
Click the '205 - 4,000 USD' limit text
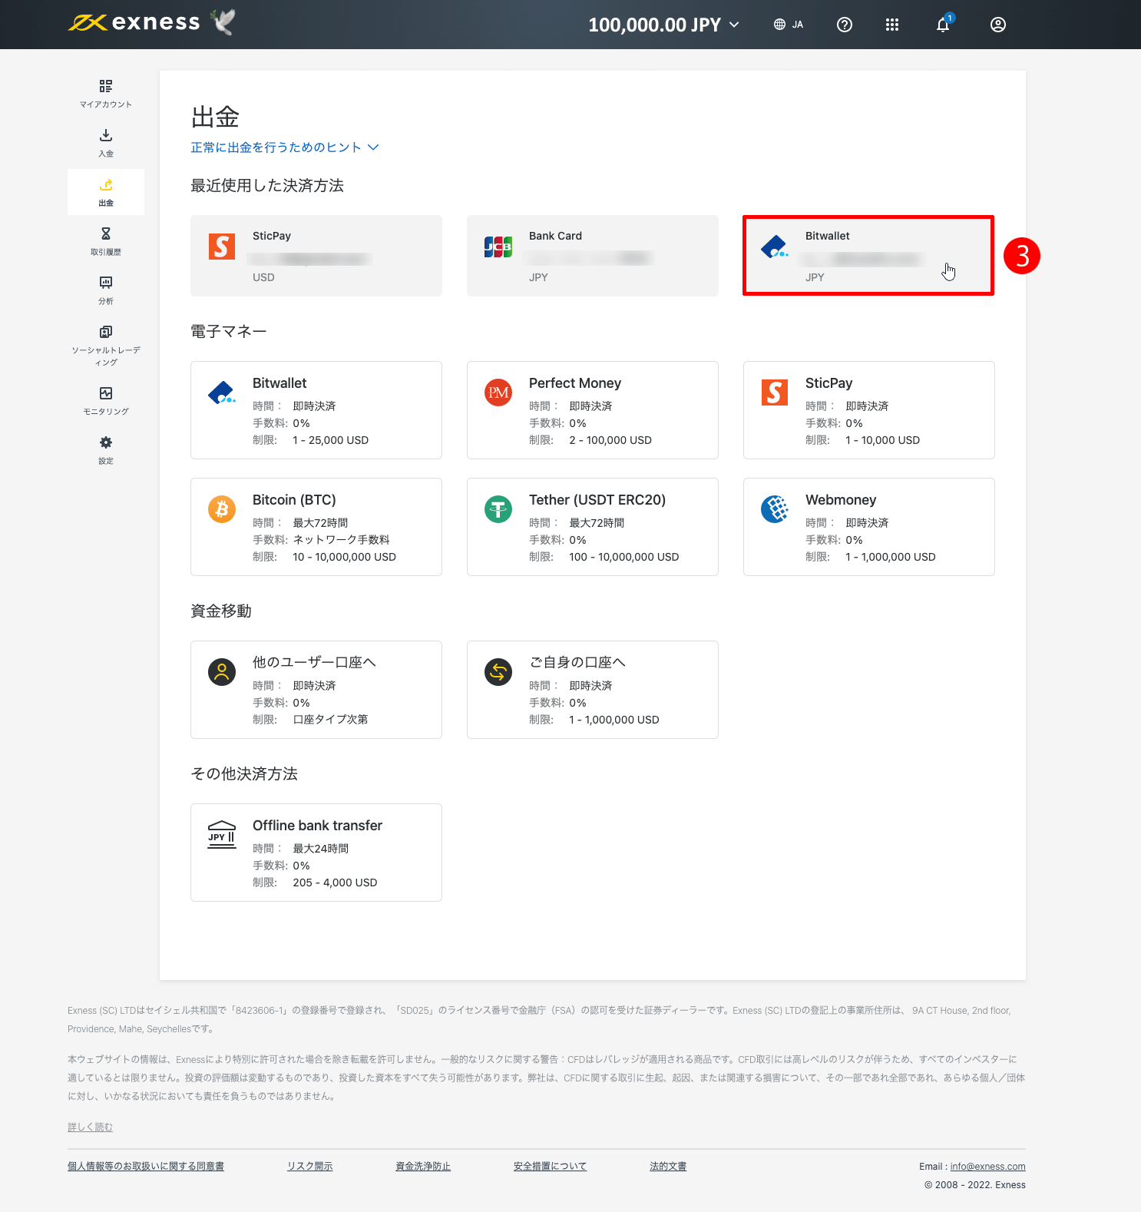click(335, 883)
